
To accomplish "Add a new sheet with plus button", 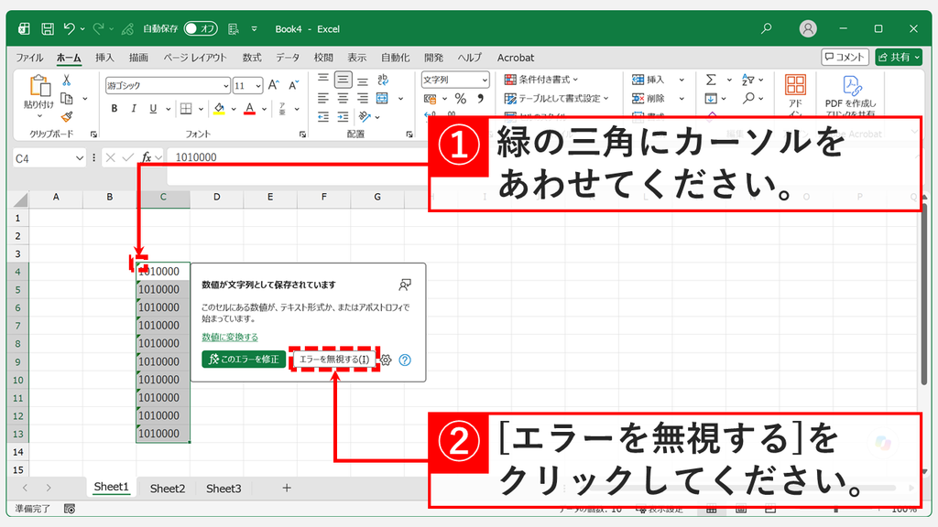I will point(287,489).
